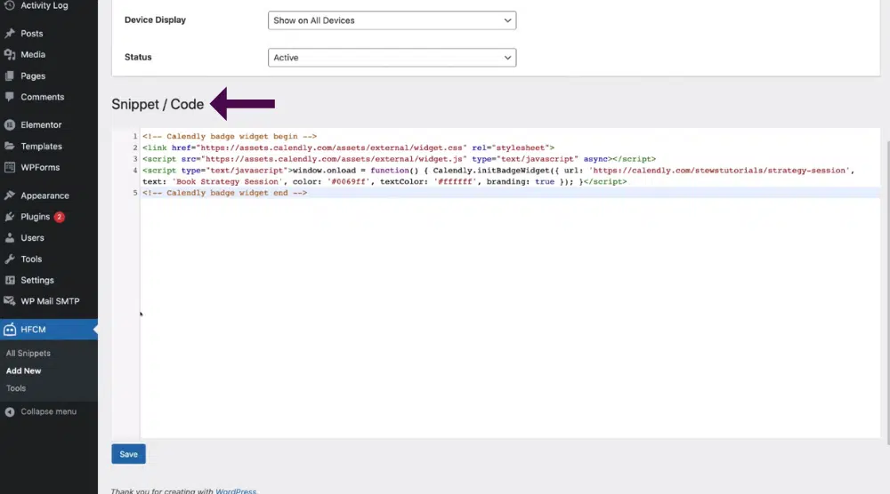Open the Status dropdown set to Active

392,58
